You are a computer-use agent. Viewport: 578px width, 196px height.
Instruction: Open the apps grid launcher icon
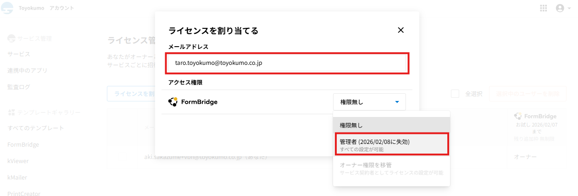[544, 8]
